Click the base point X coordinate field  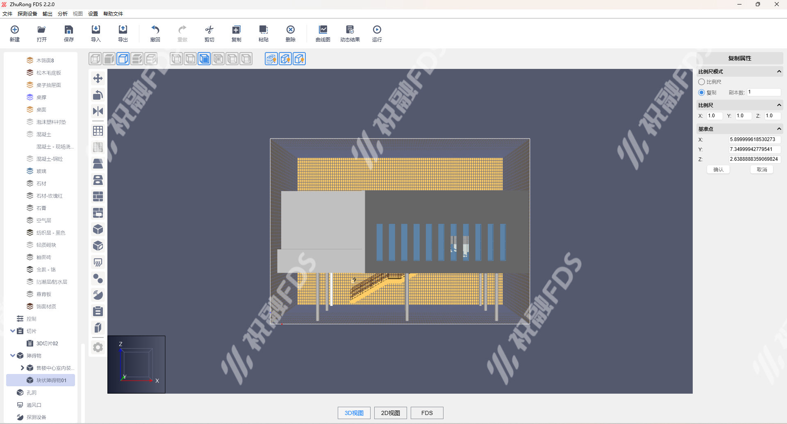pyautogui.click(x=755, y=139)
